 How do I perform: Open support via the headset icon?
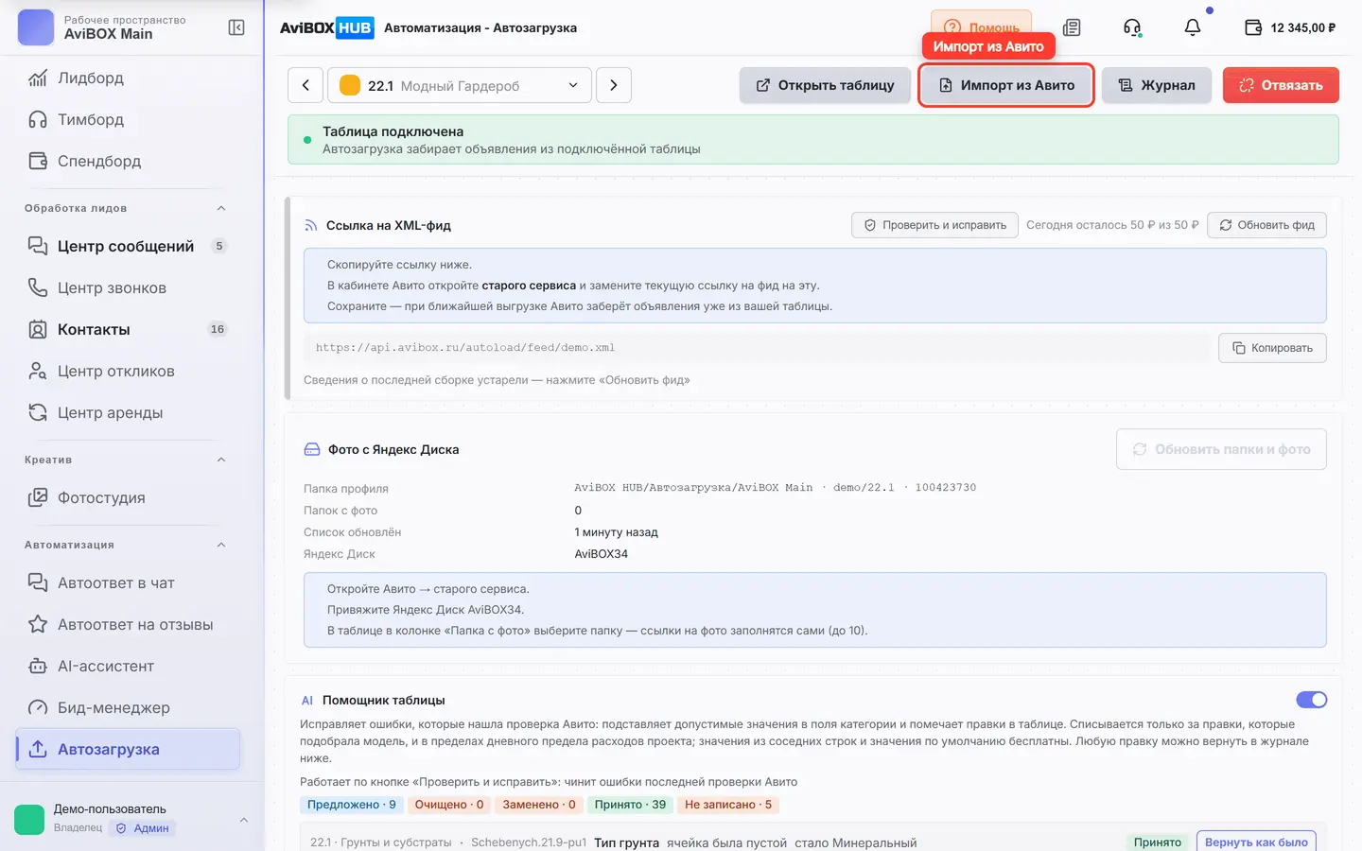click(x=1132, y=27)
